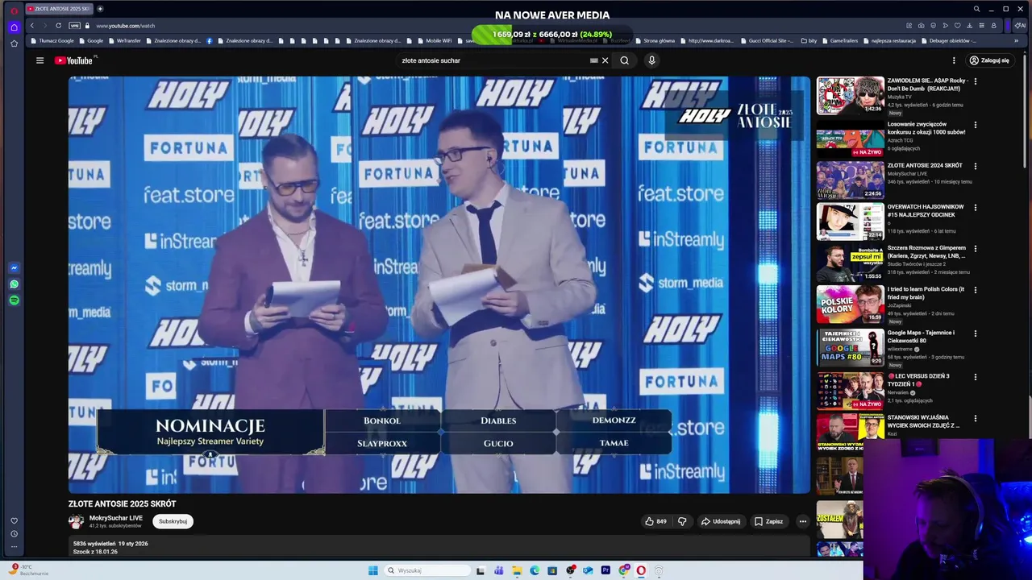Open options for Polish Colors video
Screen dimensions: 1032x580
(x=976, y=289)
